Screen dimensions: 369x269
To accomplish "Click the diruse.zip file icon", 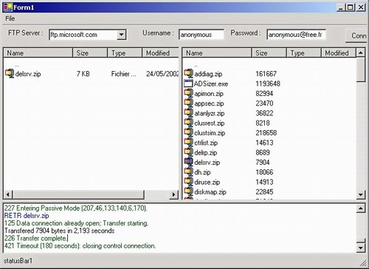I will click(189, 182).
